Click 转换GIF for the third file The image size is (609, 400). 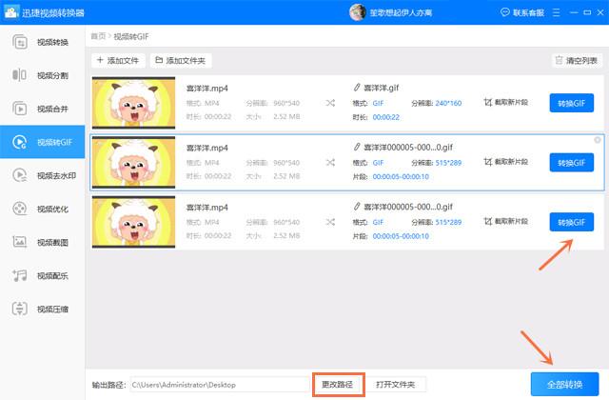click(x=571, y=222)
